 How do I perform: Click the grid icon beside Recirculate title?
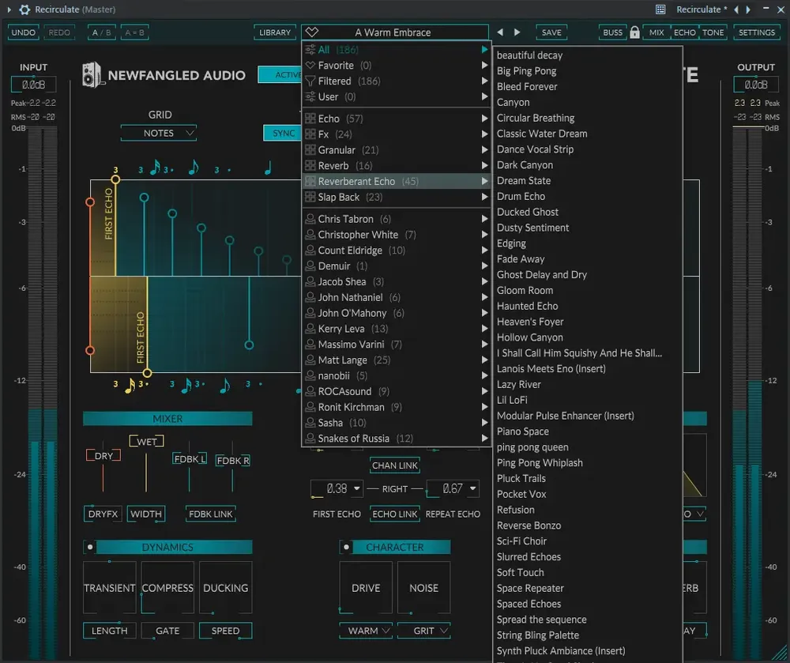pos(660,9)
